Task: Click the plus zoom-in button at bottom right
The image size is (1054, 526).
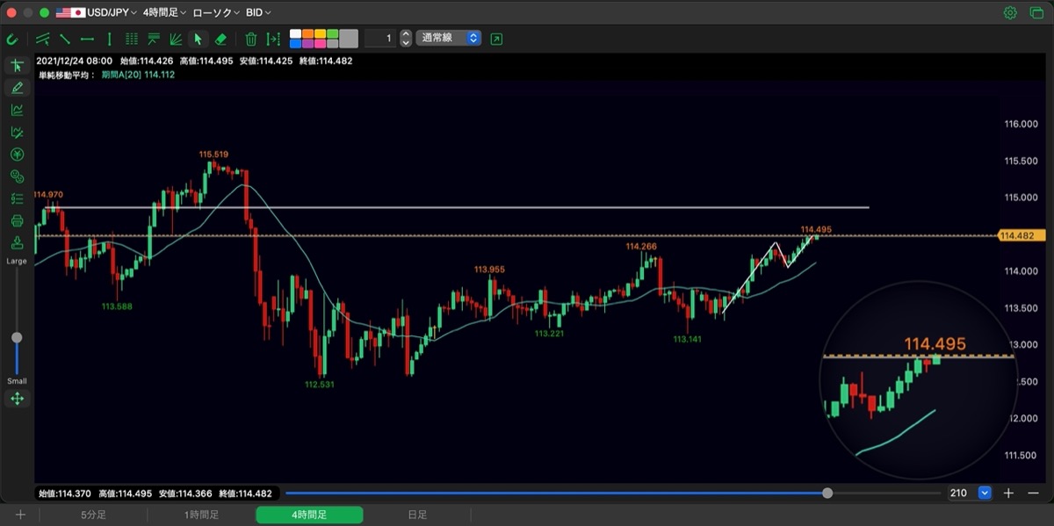Action: [x=1009, y=494]
